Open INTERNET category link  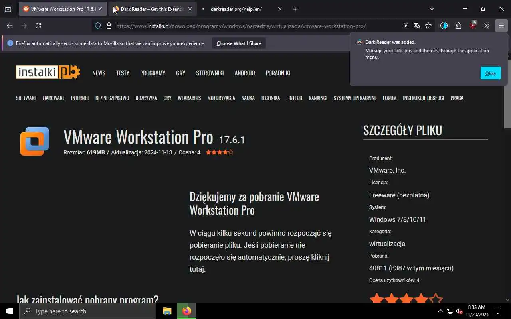(80, 98)
